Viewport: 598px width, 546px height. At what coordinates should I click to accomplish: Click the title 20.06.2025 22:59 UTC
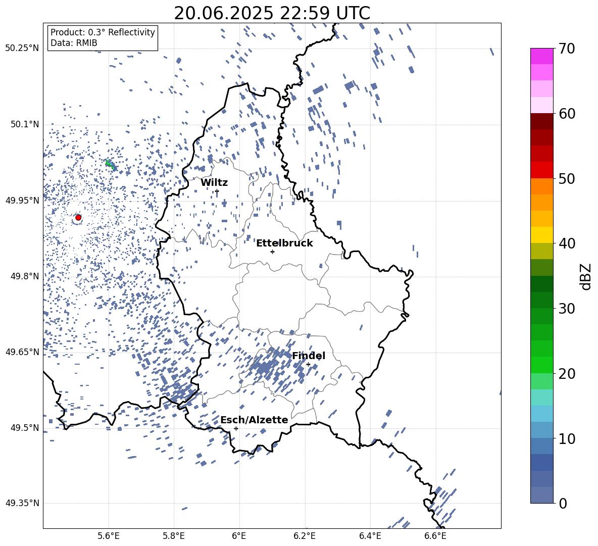[272, 13]
